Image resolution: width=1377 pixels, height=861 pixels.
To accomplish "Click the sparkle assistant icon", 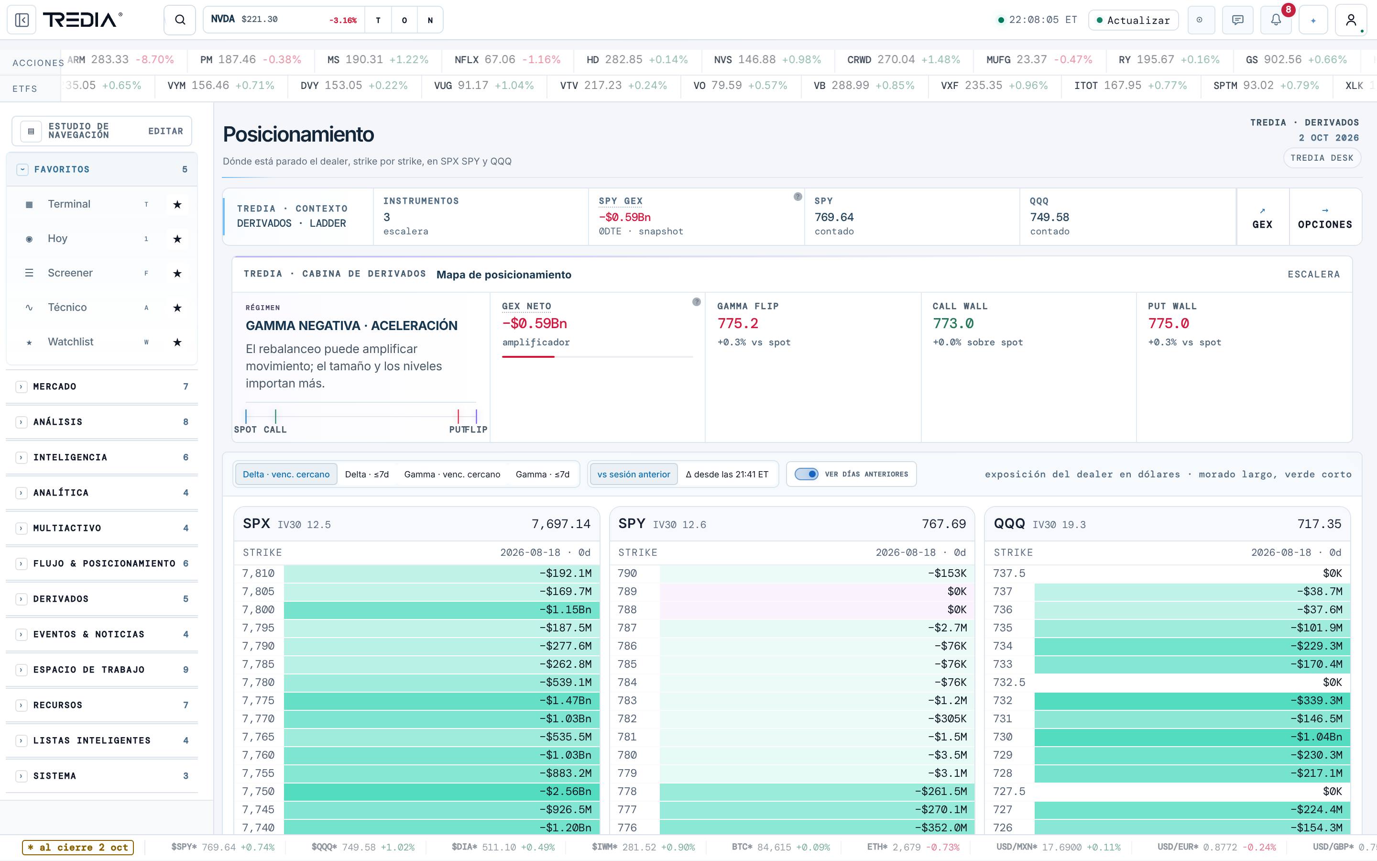I will coord(1313,20).
